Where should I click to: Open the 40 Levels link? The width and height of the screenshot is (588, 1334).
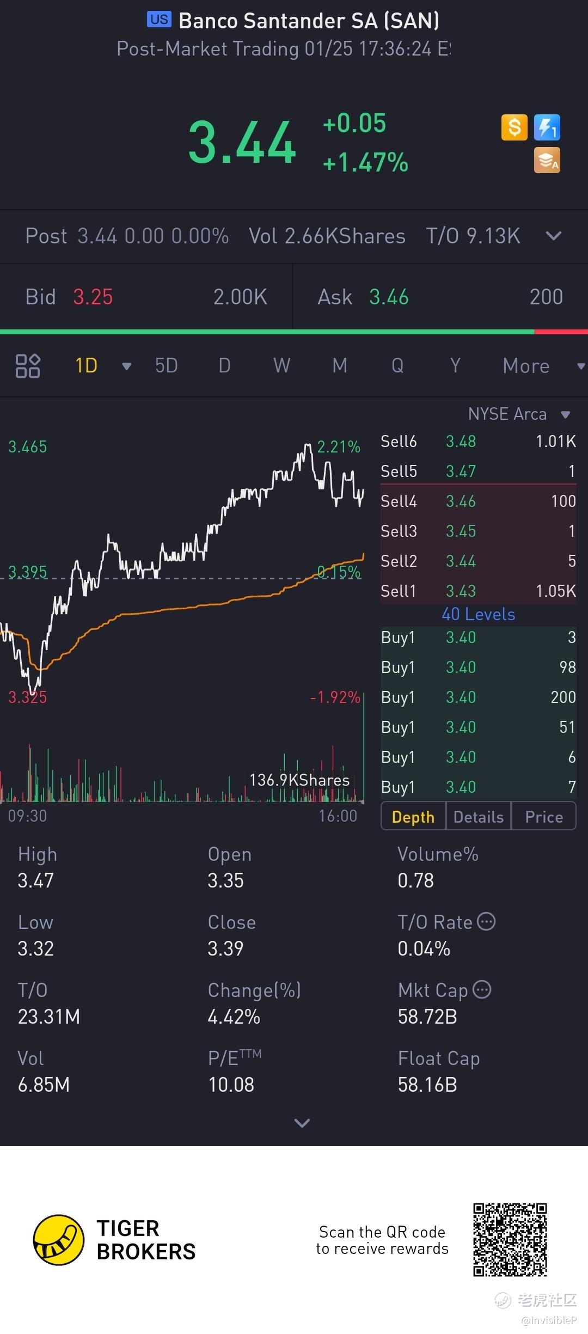[479, 614]
